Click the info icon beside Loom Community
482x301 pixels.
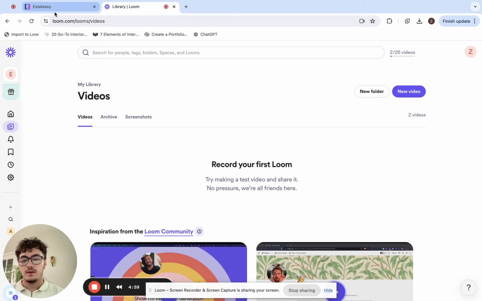pyautogui.click(x=199, y=231)
